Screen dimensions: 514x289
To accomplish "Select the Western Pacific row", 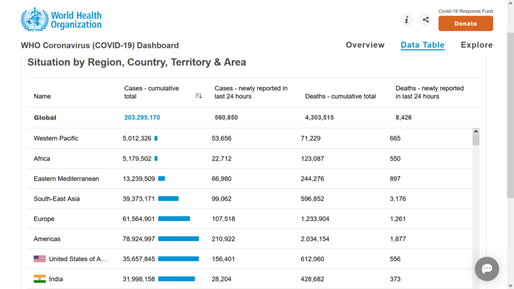I will coord(250,138).
